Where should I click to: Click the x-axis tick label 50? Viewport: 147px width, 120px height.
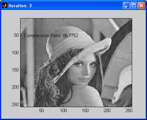(42, 110)
